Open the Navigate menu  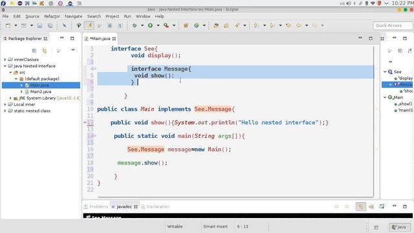[73, 16]
